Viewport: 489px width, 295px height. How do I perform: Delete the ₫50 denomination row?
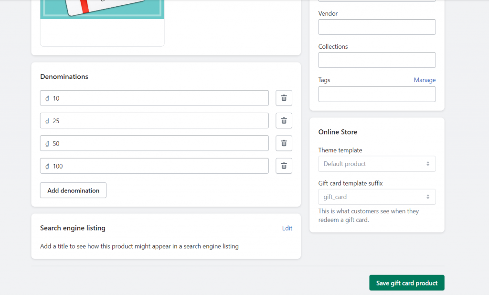[x=284, y=143]
